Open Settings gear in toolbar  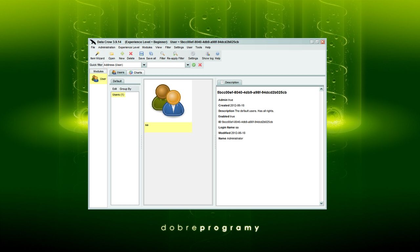pyautogui.click(x=193, y=56)
